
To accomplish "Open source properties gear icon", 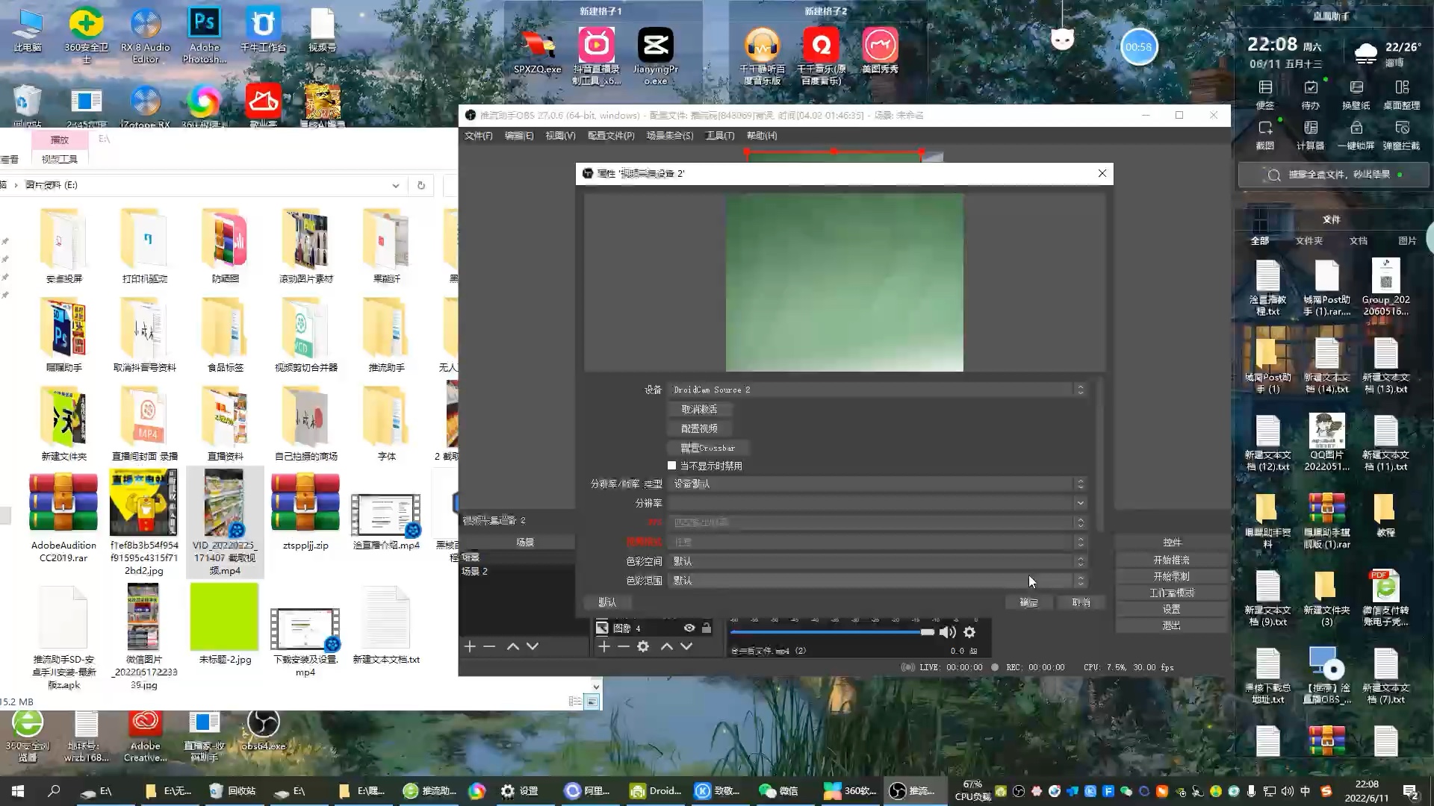I will tap(643, 646).
